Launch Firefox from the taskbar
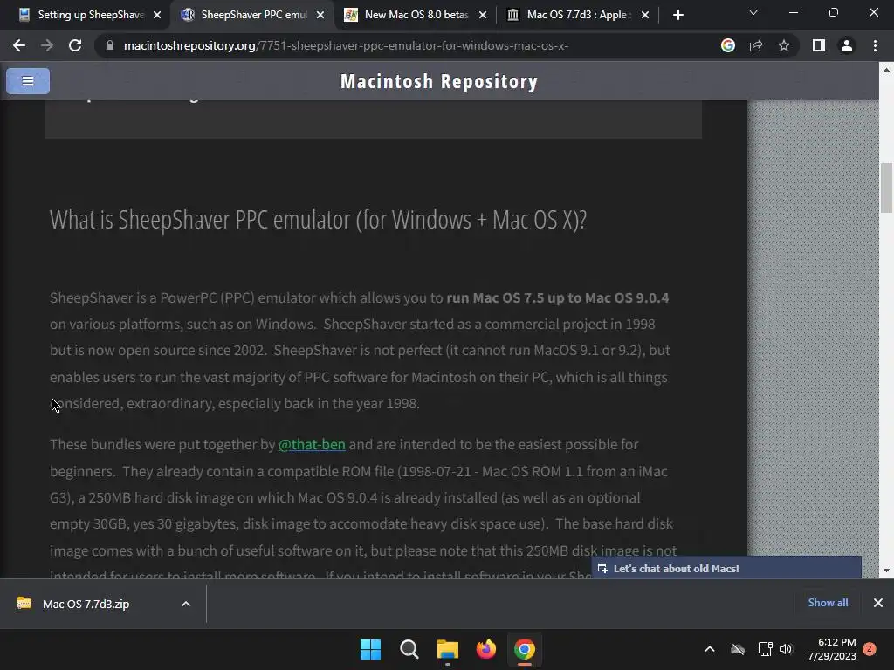This screenshot has height=670, width=894. tap(485, 649)
